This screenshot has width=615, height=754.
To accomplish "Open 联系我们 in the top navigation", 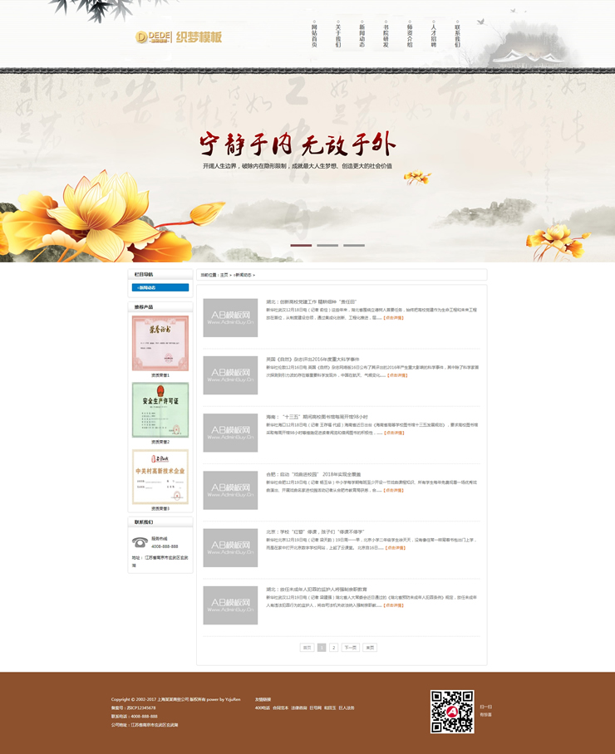I will coord(457,35).
